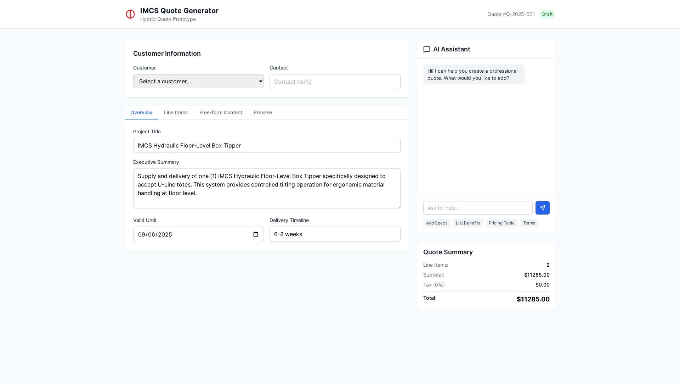Click the Terms quick action
The width and height of the screenshot is (680, 383).
(x=529, y=223)
